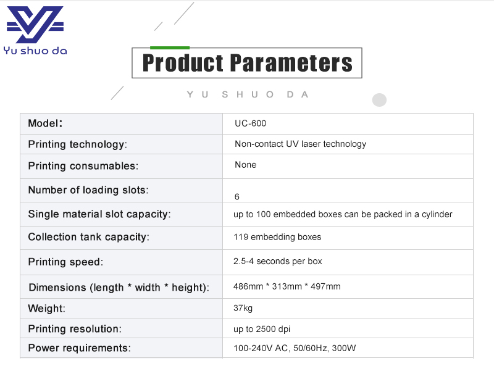Click the 119 embedding boxes value
This screenshot has height=374, width=494.
[277, 237]
